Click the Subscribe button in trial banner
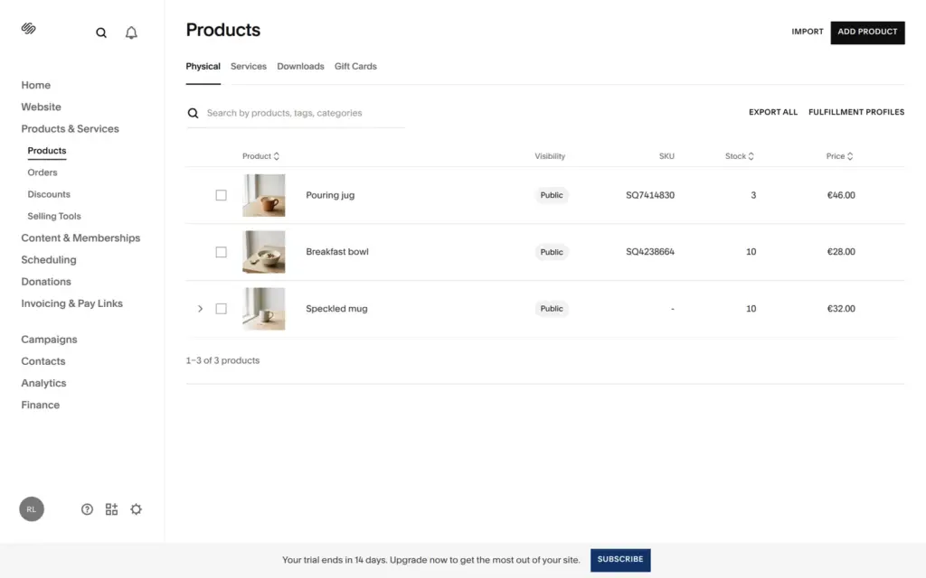The image size is (926, 578). (620, 560)
